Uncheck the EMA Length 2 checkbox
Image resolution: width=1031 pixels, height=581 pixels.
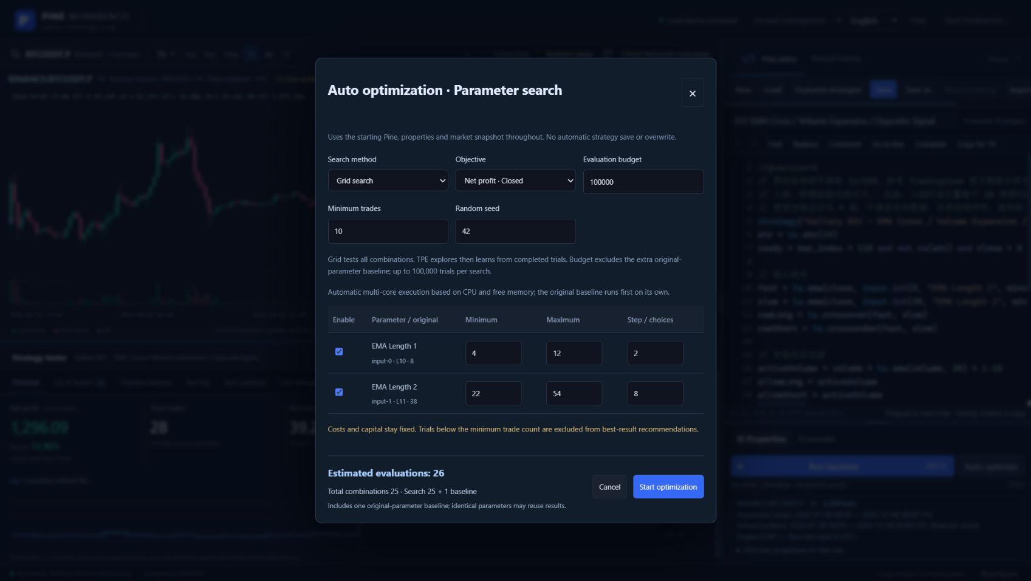pos(339,392)
